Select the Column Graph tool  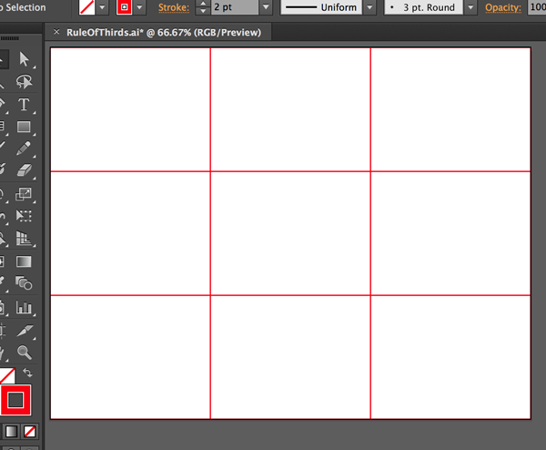pyautogui.click(x=24, y=307)
